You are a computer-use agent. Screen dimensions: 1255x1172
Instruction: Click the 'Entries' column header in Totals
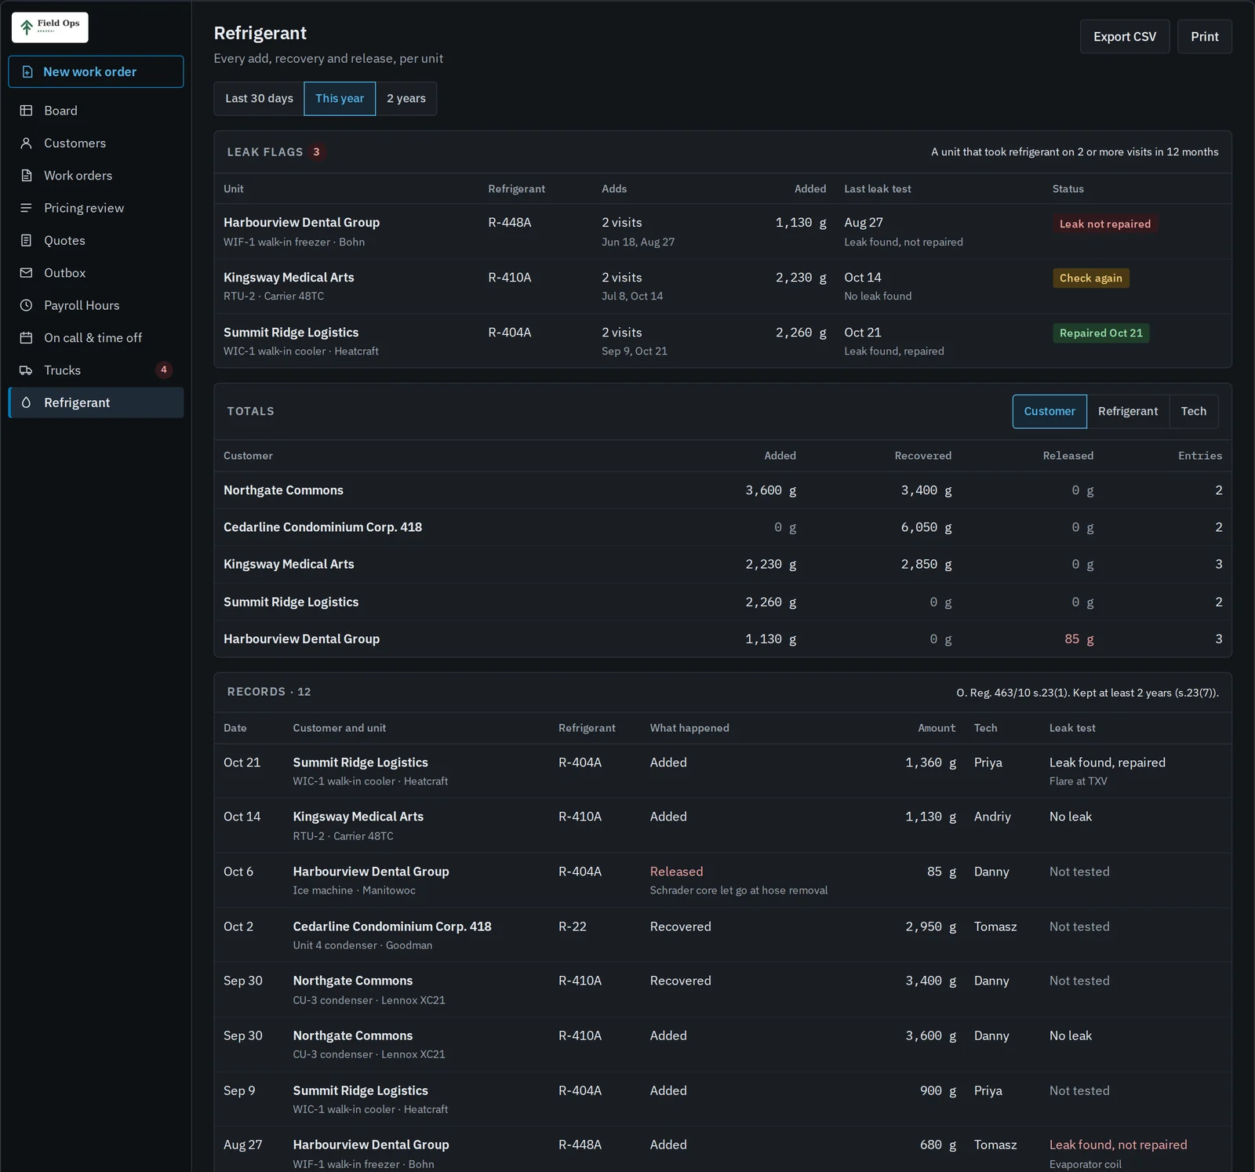pos(1200,456)
